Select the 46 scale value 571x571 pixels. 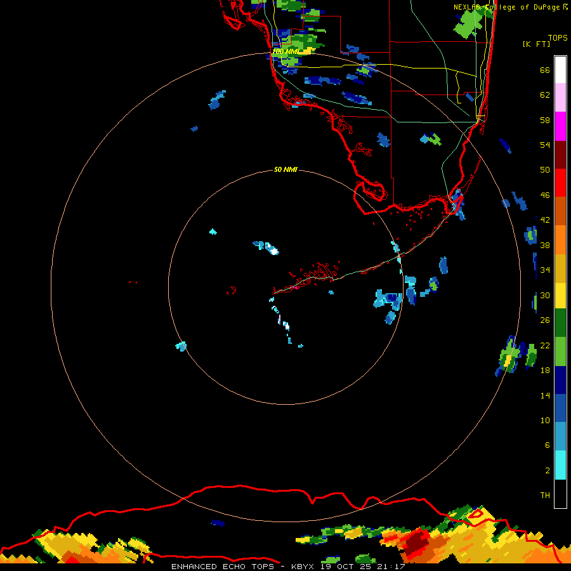pos(545,195)
